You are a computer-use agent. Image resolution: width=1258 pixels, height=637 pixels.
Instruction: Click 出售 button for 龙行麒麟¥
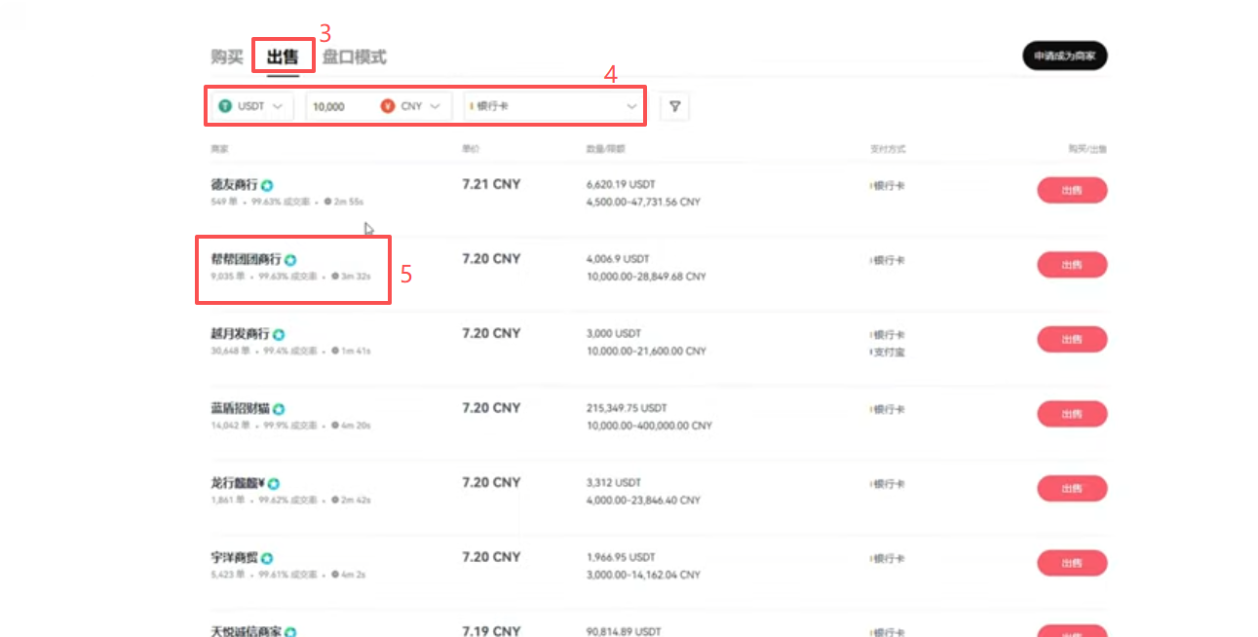pyautogui.click(x=1072, y=488)
